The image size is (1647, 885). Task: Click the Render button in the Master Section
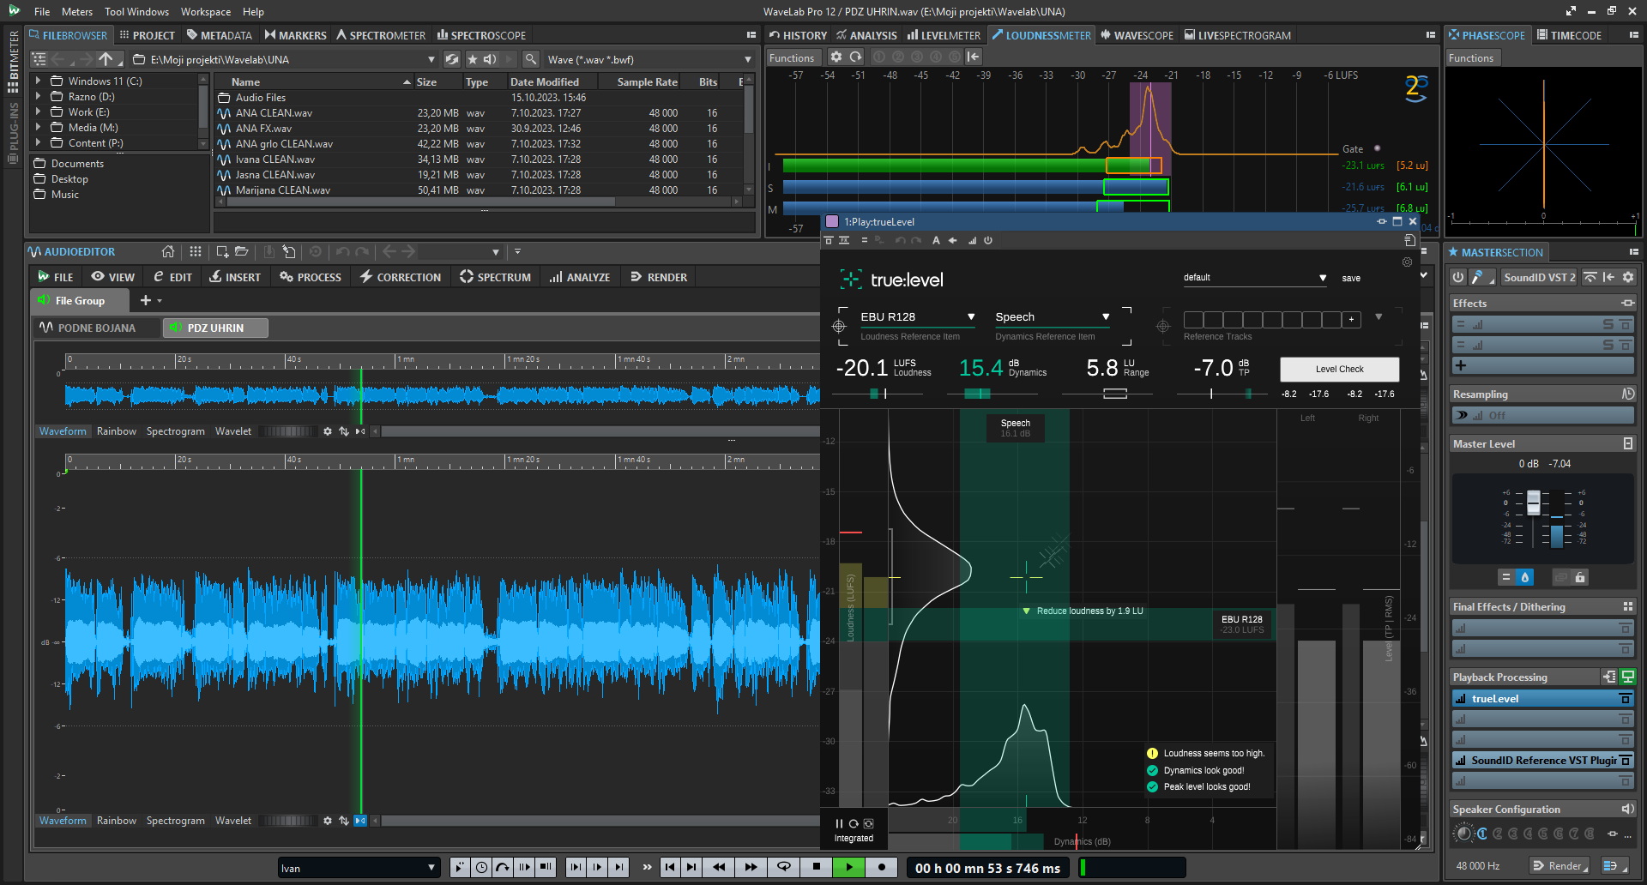[x=1559, y=865]
